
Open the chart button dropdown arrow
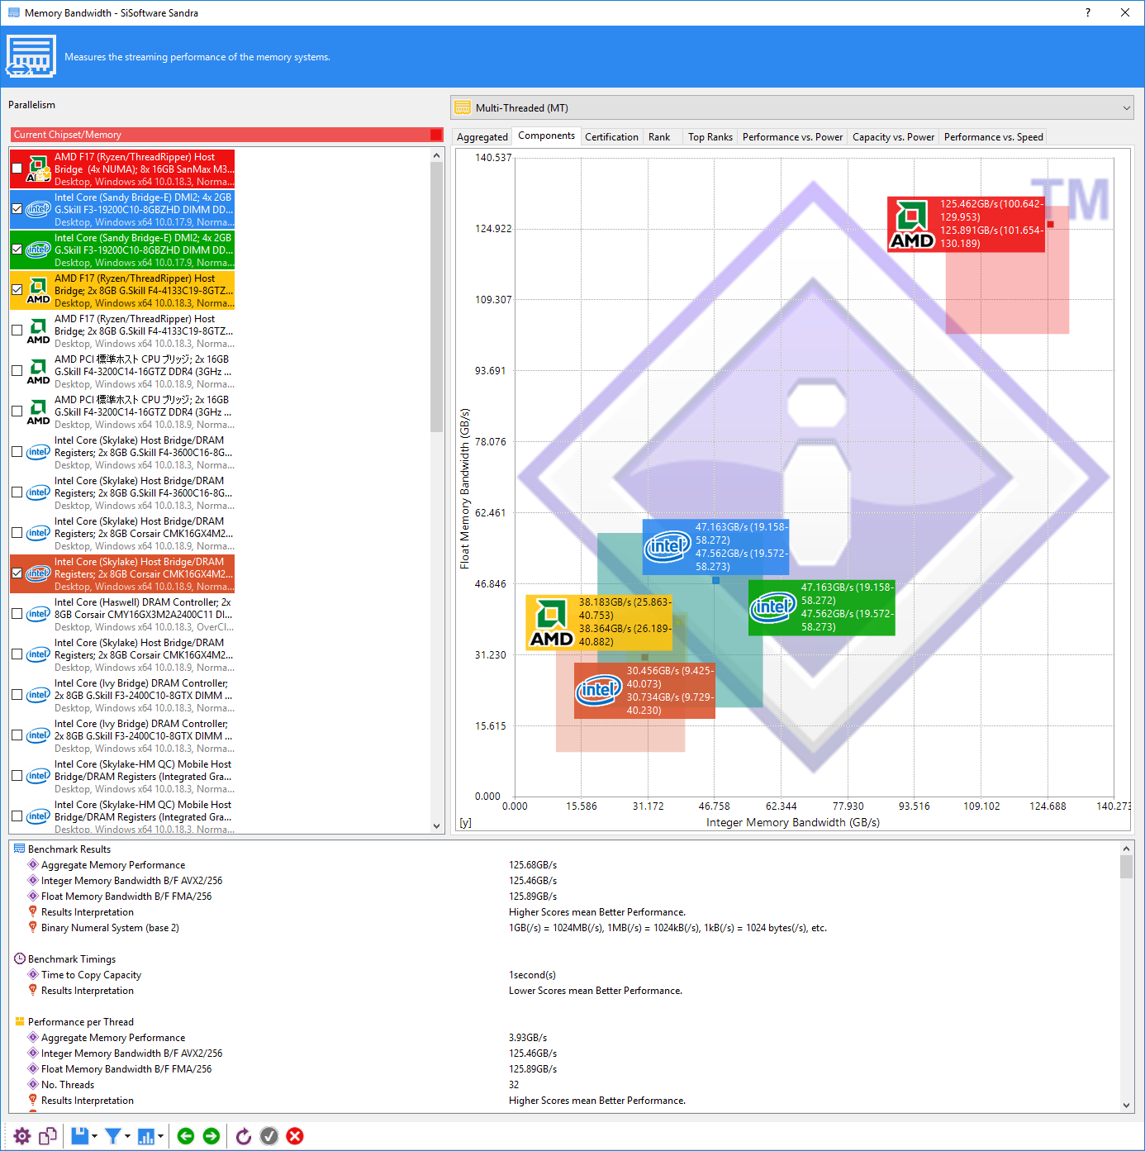(x=160, y=1136)
